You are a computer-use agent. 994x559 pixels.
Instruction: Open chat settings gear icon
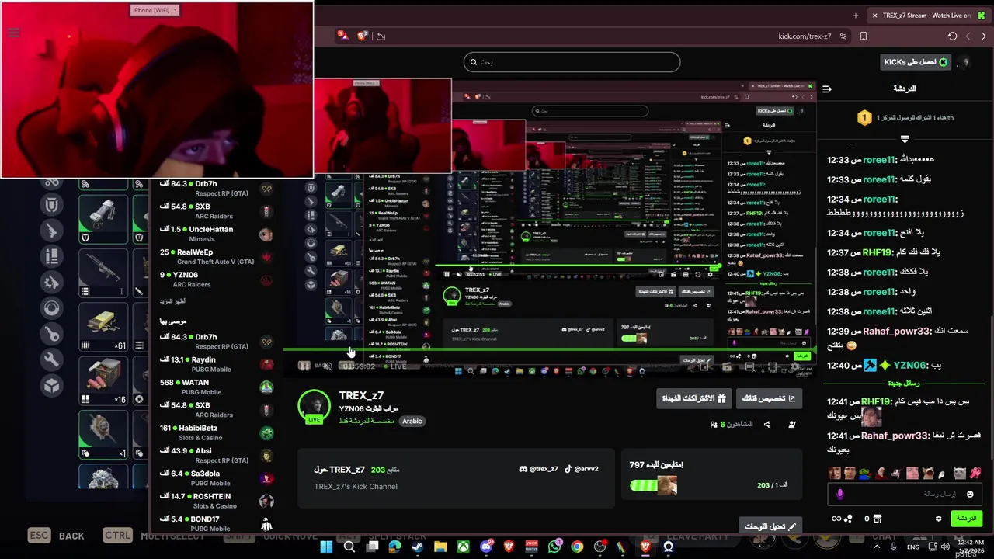click(x=938, y=519)
